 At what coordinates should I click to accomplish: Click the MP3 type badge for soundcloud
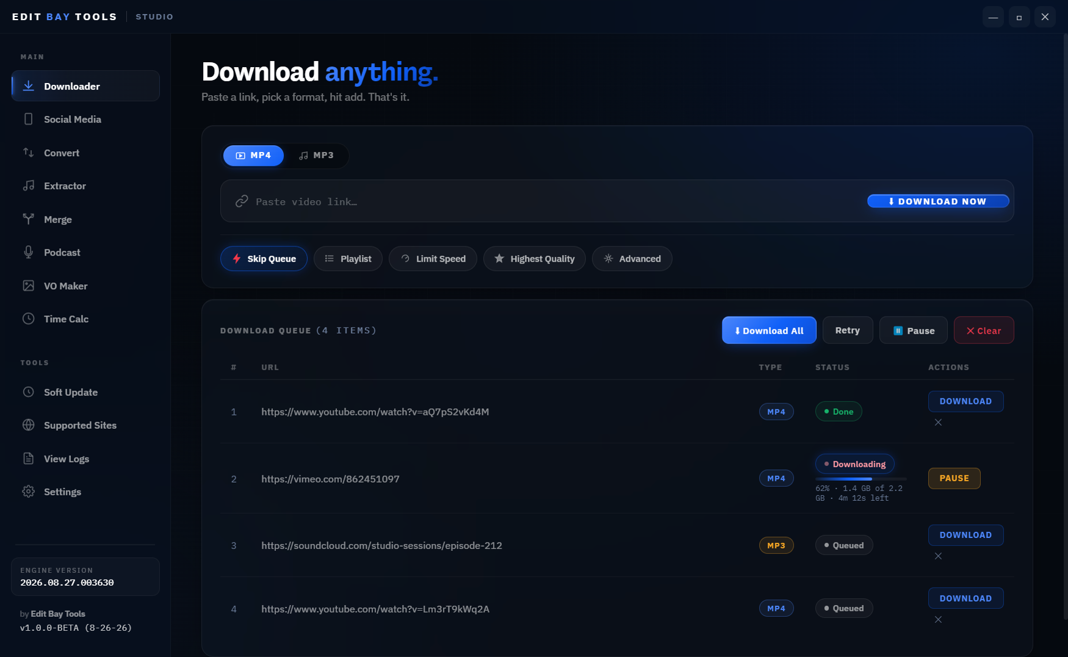[776, 545]
